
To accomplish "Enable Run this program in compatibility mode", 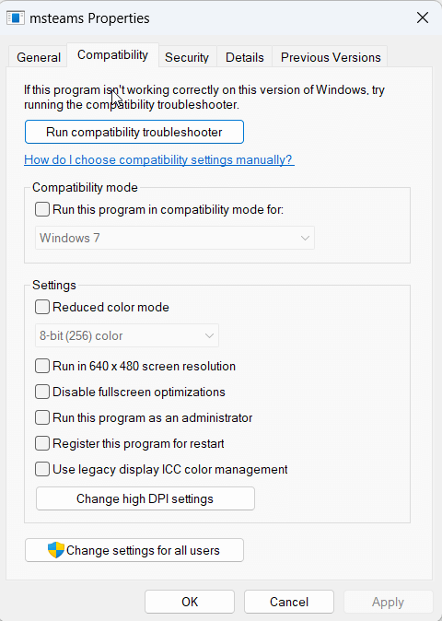I will click(x=42, y=209).
